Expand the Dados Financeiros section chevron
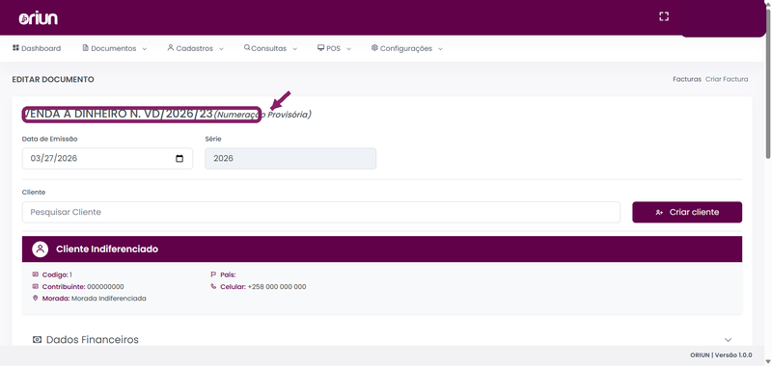 (x=729, y=340)
